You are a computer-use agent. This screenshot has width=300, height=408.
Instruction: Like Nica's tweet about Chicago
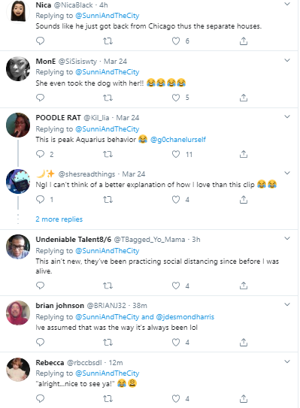click(176, 41)
